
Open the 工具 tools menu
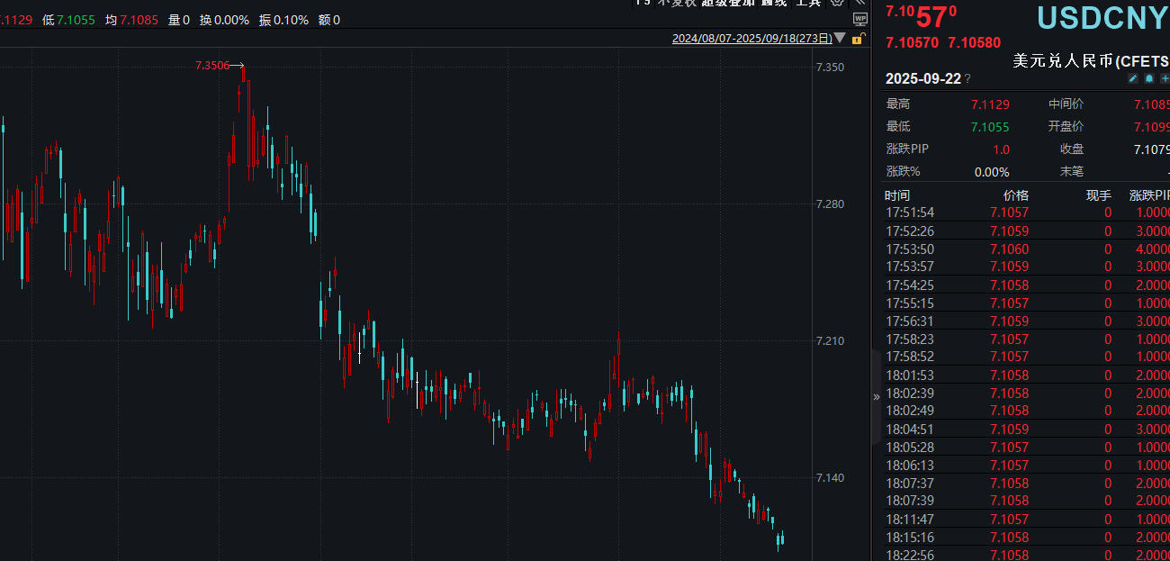click(x=807, y=3)
